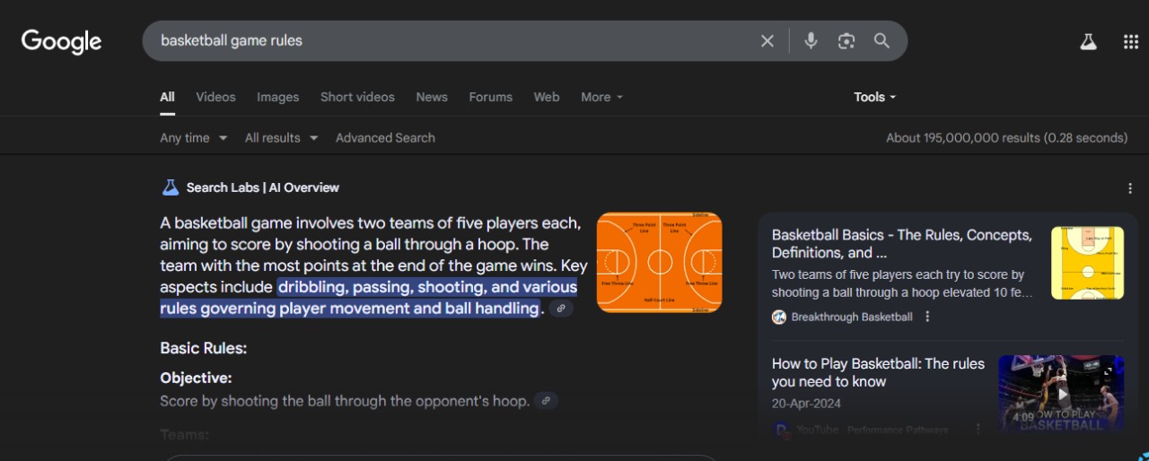Image resolution: width=1149 pixels, height=461 pixels.
Task: Open the orange basketball court diagram image
Action: [659, 263]
